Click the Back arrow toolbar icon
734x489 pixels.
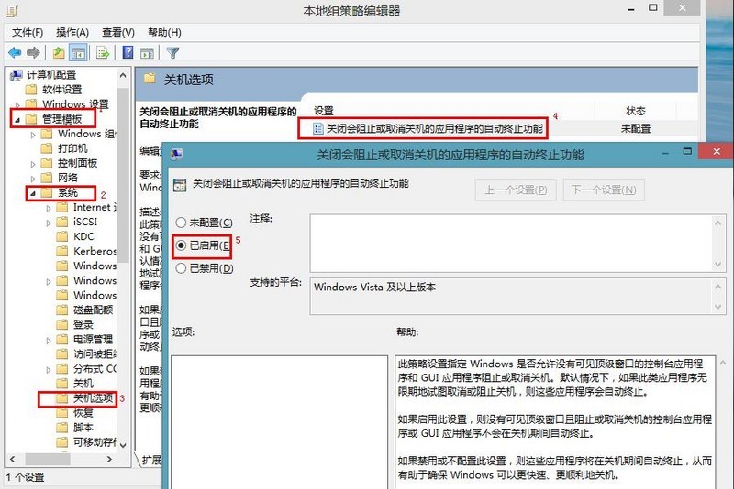[x=15, y=53]
